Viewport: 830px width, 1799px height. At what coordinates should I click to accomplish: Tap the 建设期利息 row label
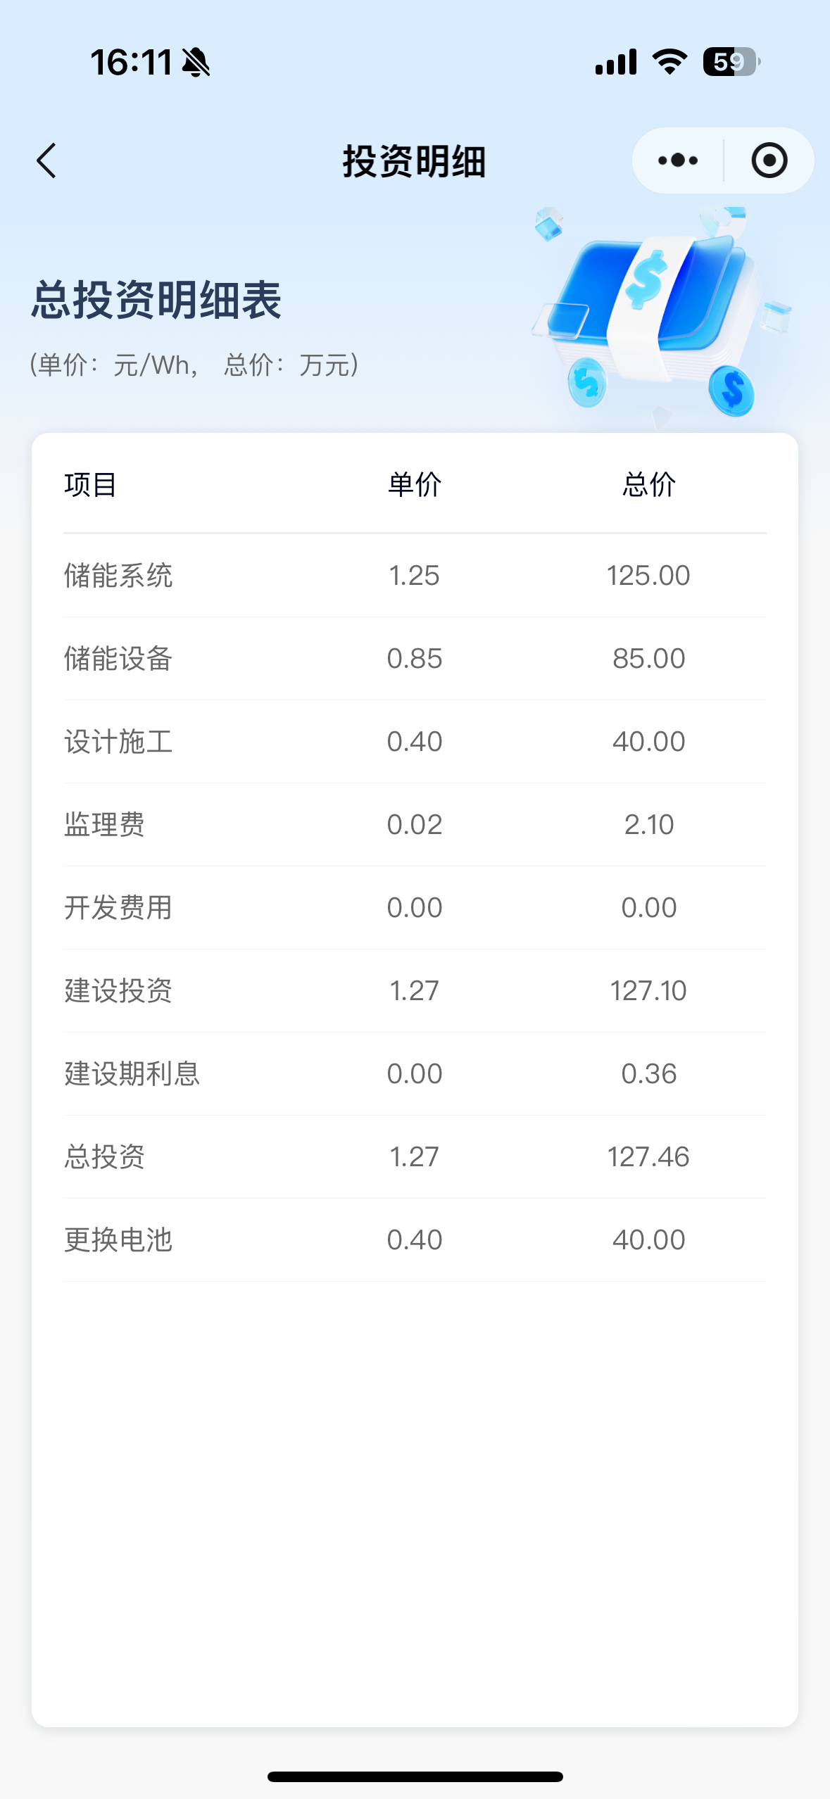click(132, 1074)
